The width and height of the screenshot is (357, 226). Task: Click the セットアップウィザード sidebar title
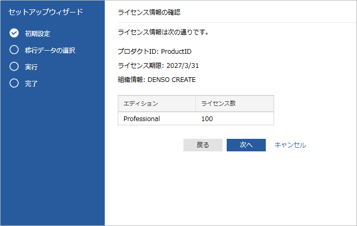click(45, 11)
